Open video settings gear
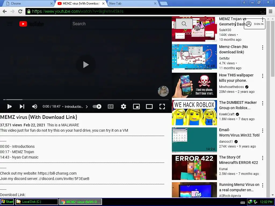 [124, 106]
